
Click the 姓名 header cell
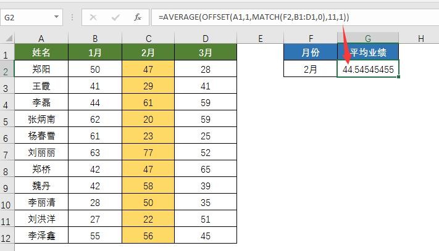(x=41, y=53)
